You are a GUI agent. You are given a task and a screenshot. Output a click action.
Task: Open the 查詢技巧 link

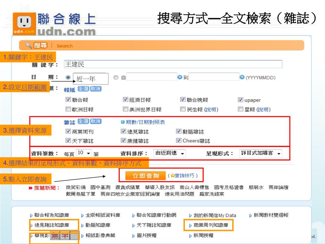point(184,176)
